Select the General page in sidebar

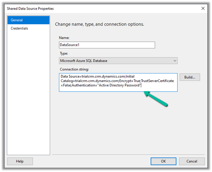coord(28,20)
